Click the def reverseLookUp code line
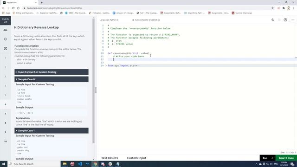This screenshot has width=297, height=167. (129, 53)
